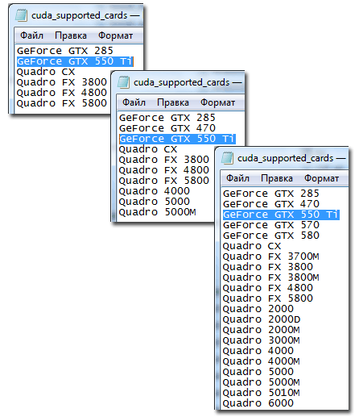Click GeForce GTX 285 in the third window
359x417 pixels.
click(271, 194)
